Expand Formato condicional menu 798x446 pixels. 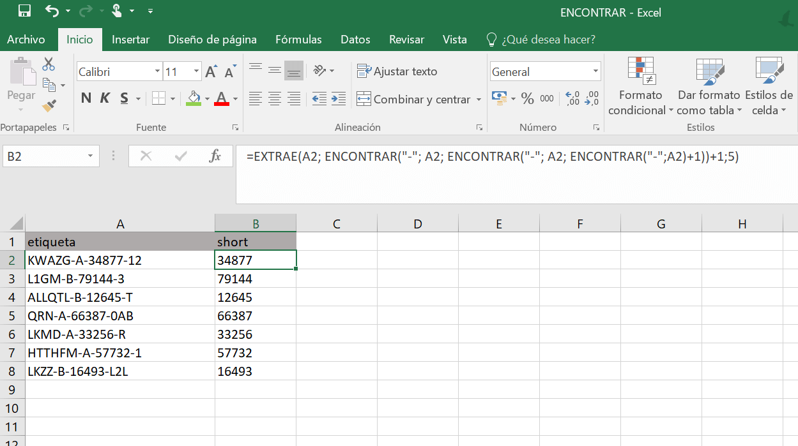(x=640, y=87)
